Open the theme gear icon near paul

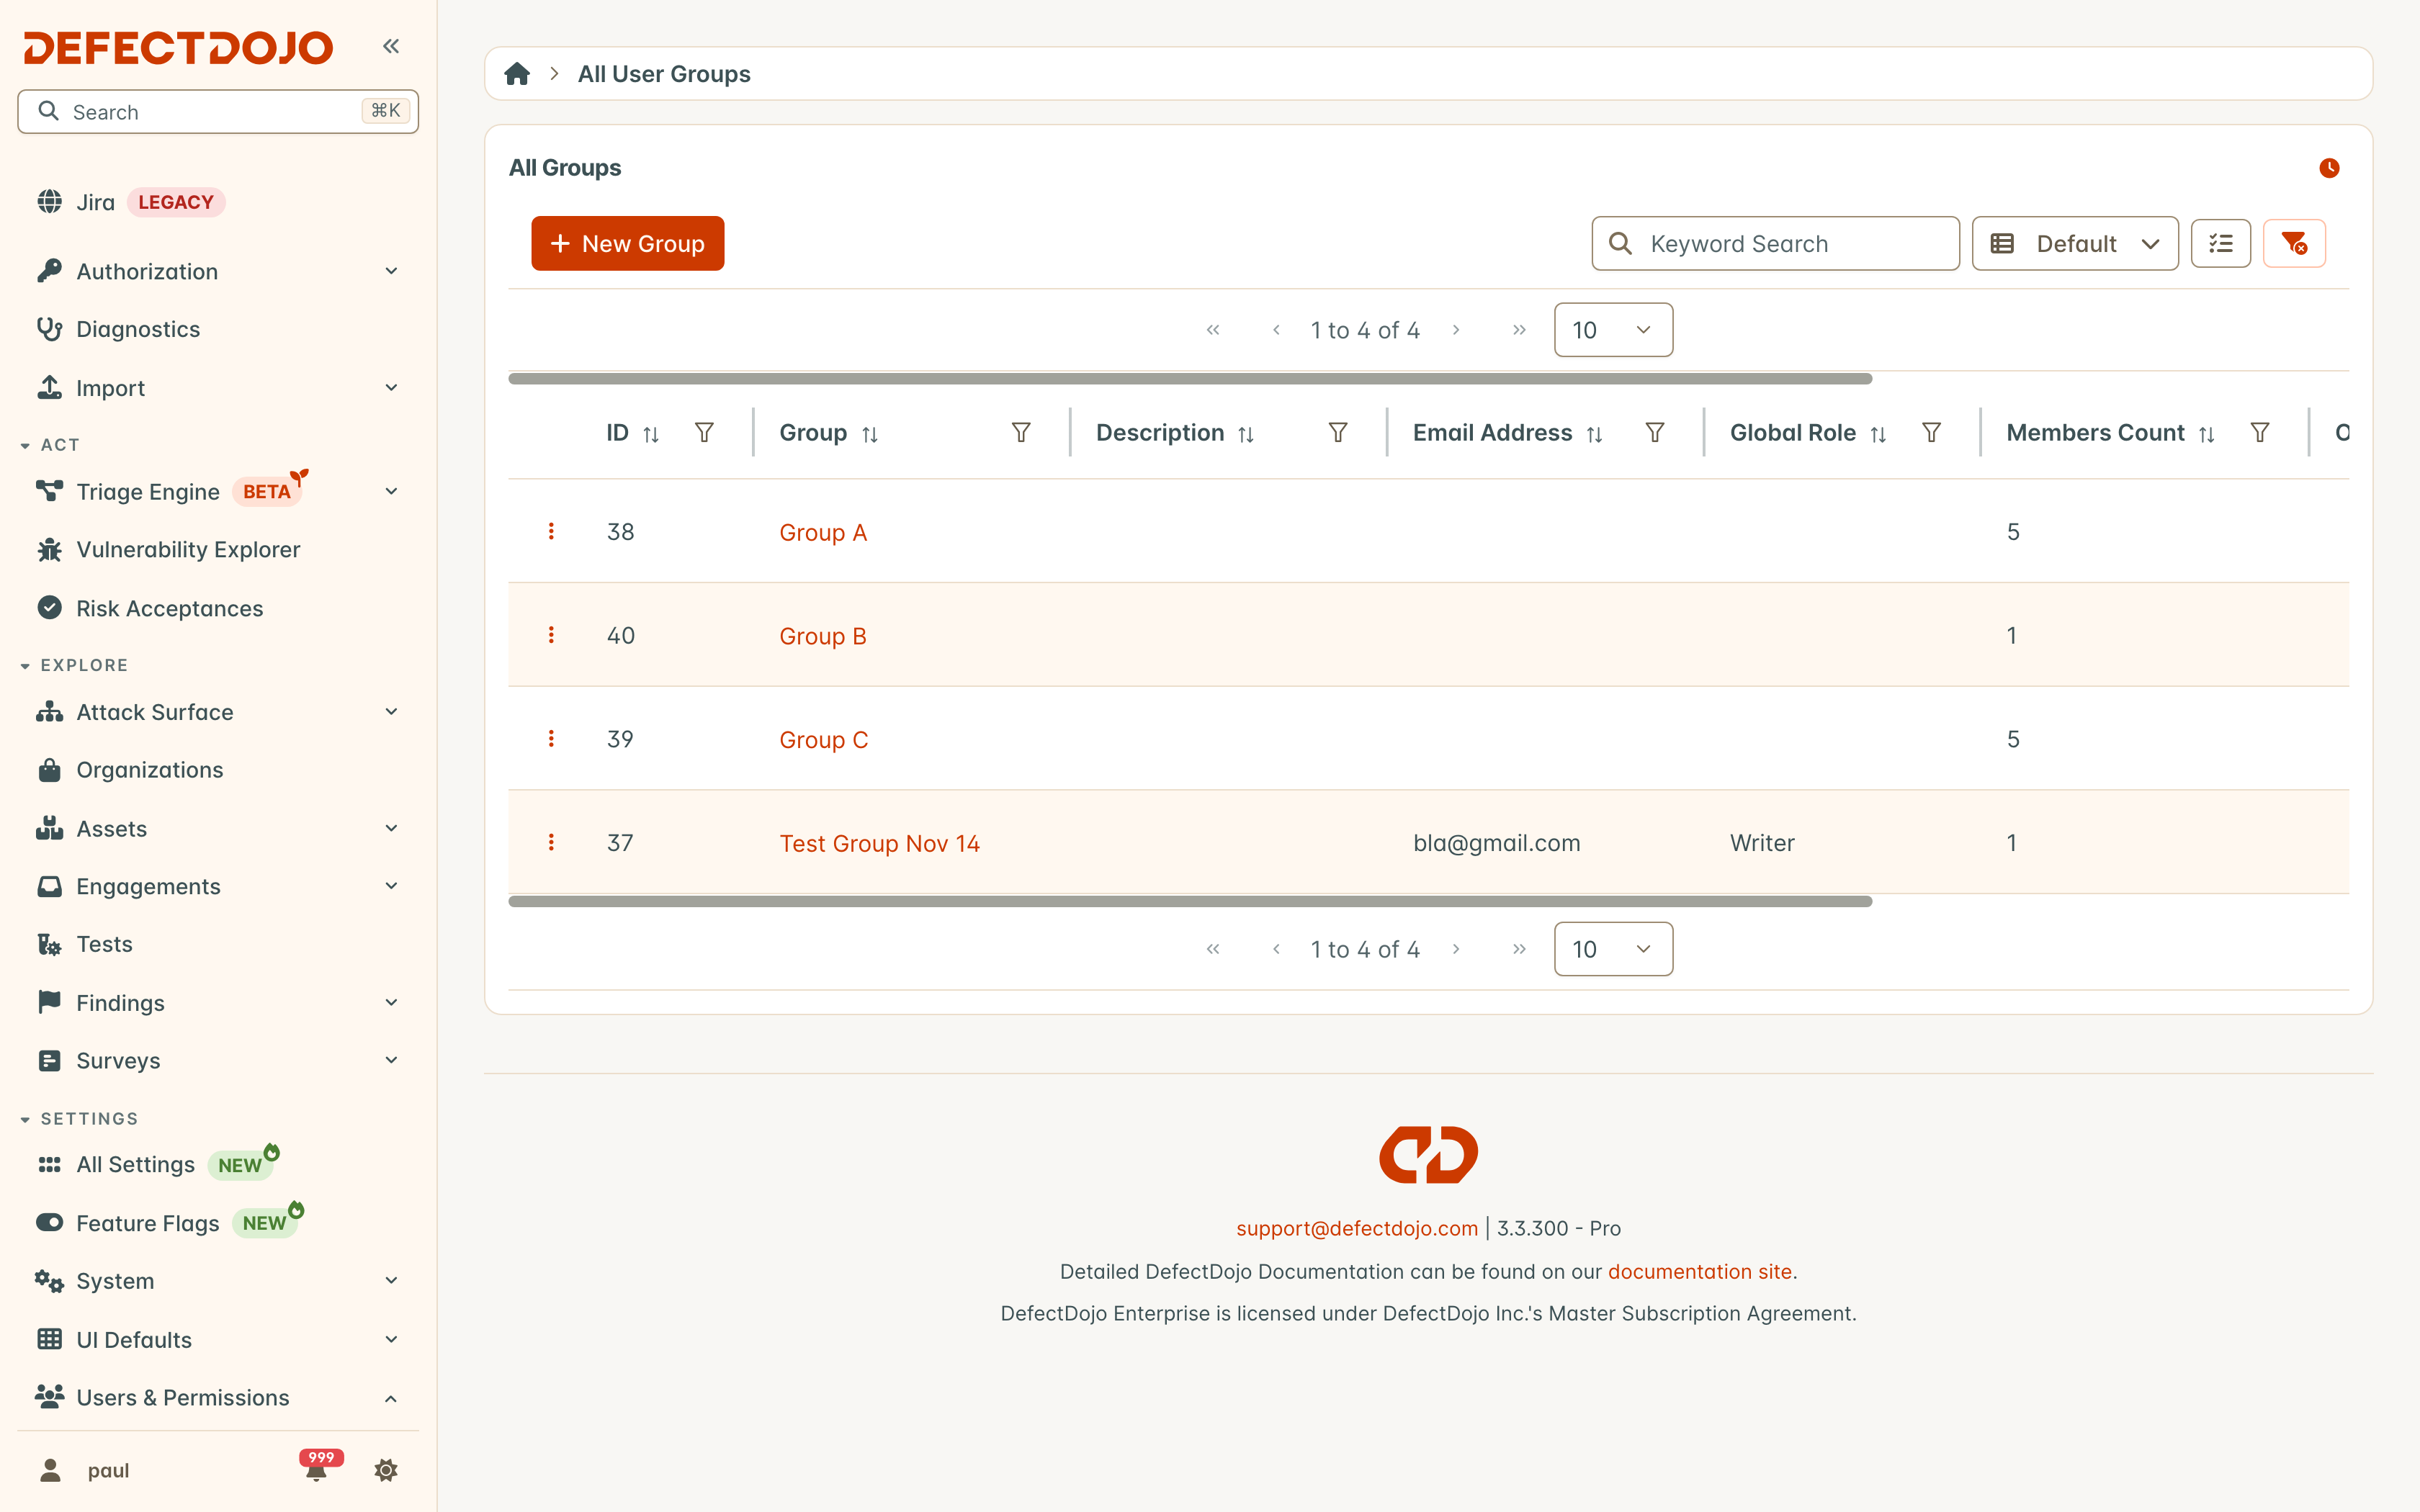click(386, 1470)
